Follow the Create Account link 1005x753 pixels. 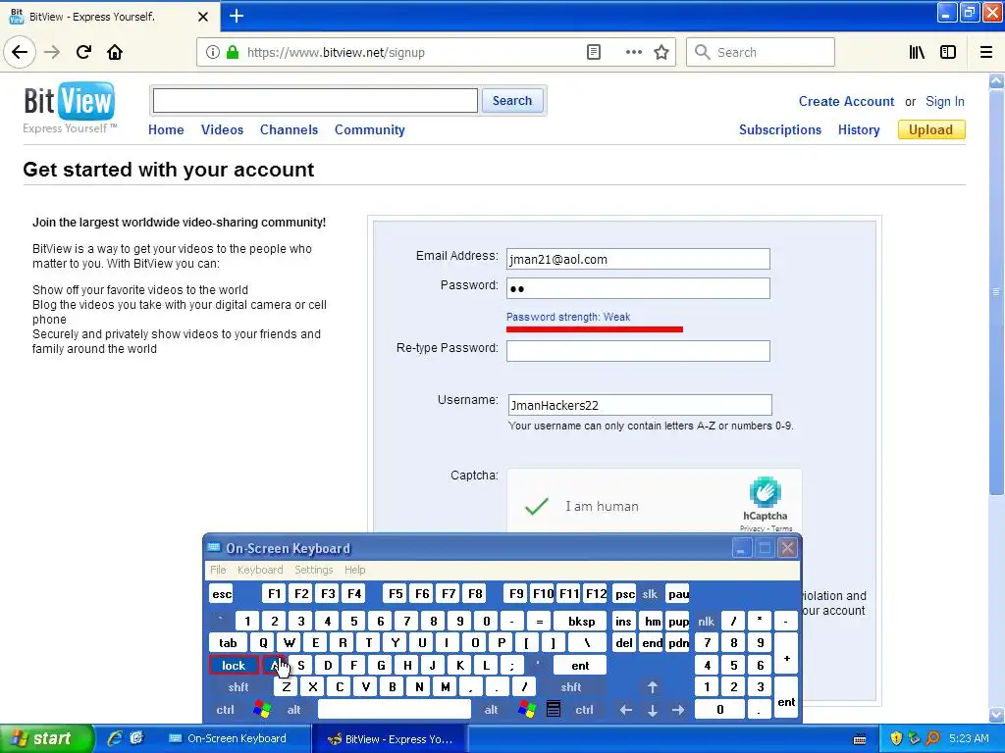(x=846, y=102)
